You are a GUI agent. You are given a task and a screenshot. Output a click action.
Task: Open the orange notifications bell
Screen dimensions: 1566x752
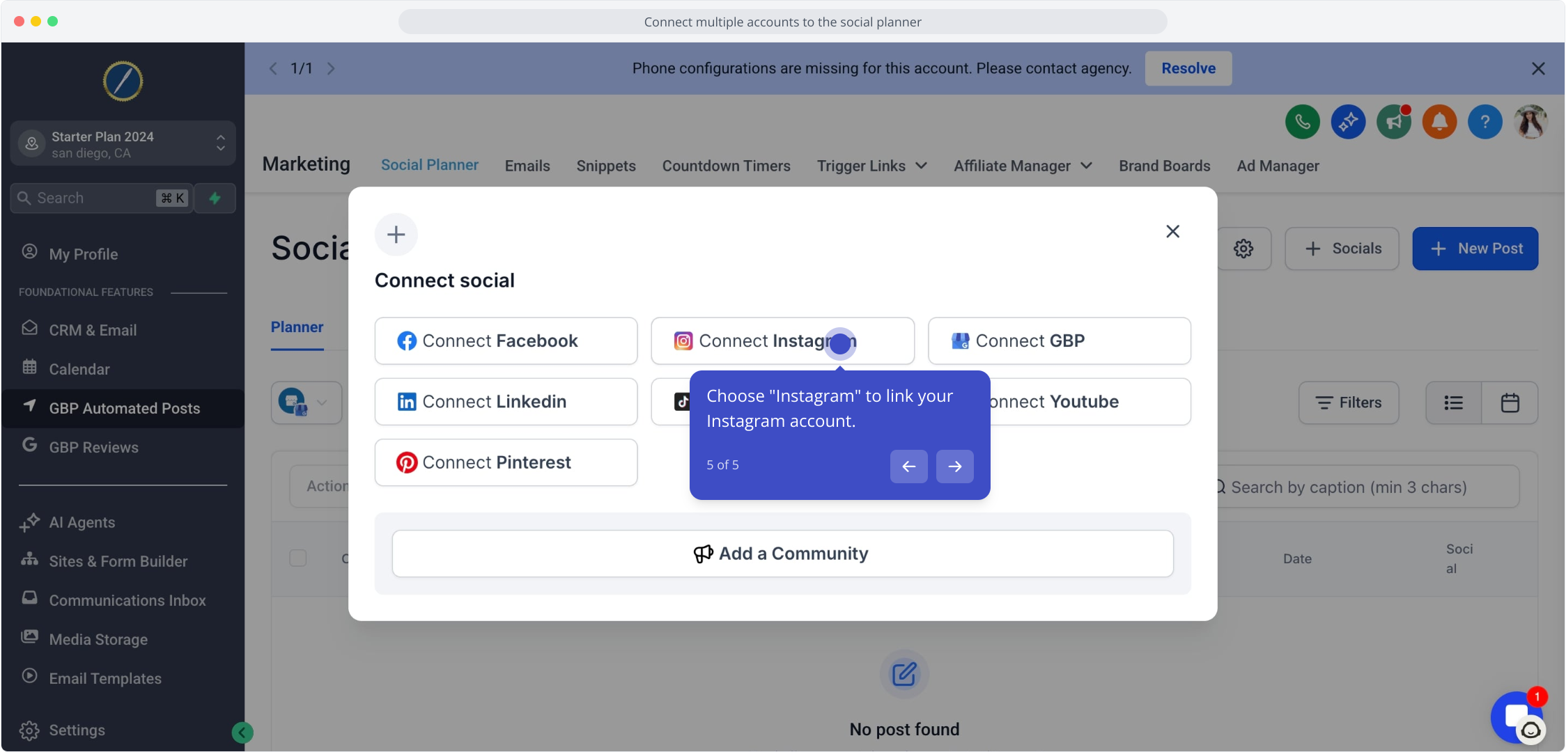click(x=1439, y=122)
